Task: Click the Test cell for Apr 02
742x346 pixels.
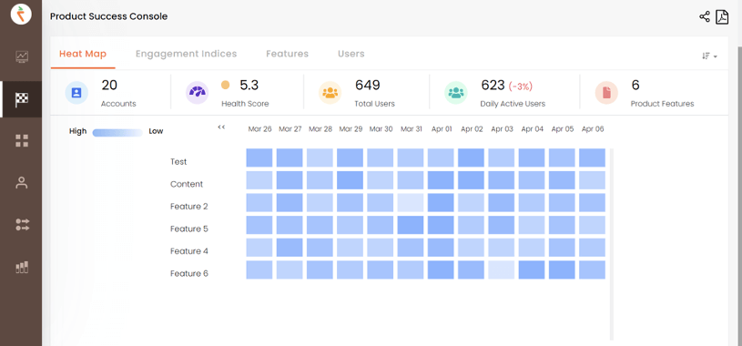Action: coord(471,158)
